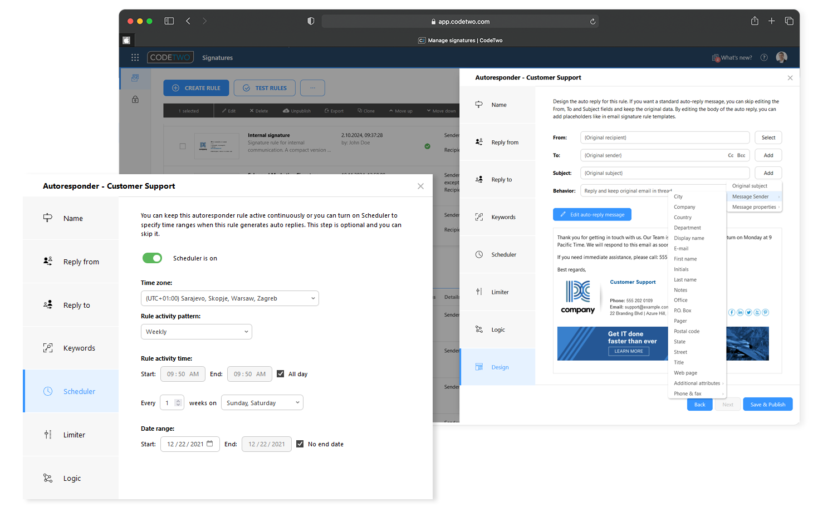
Task: Add a new browser tab with the plus icon
Action: [x=772, y=21]
